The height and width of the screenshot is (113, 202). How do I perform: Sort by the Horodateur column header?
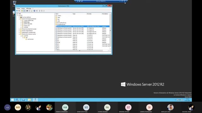106,14
